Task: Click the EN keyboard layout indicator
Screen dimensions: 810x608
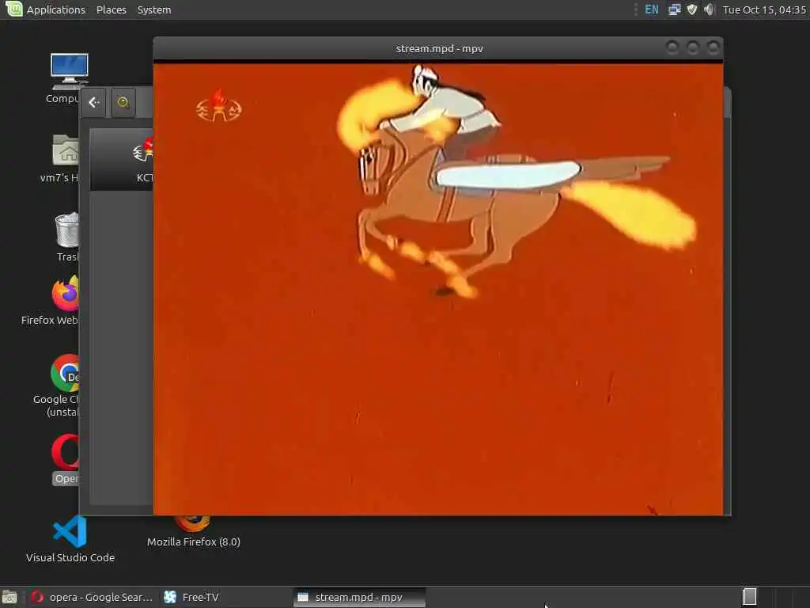Action: tap(652, 9)
